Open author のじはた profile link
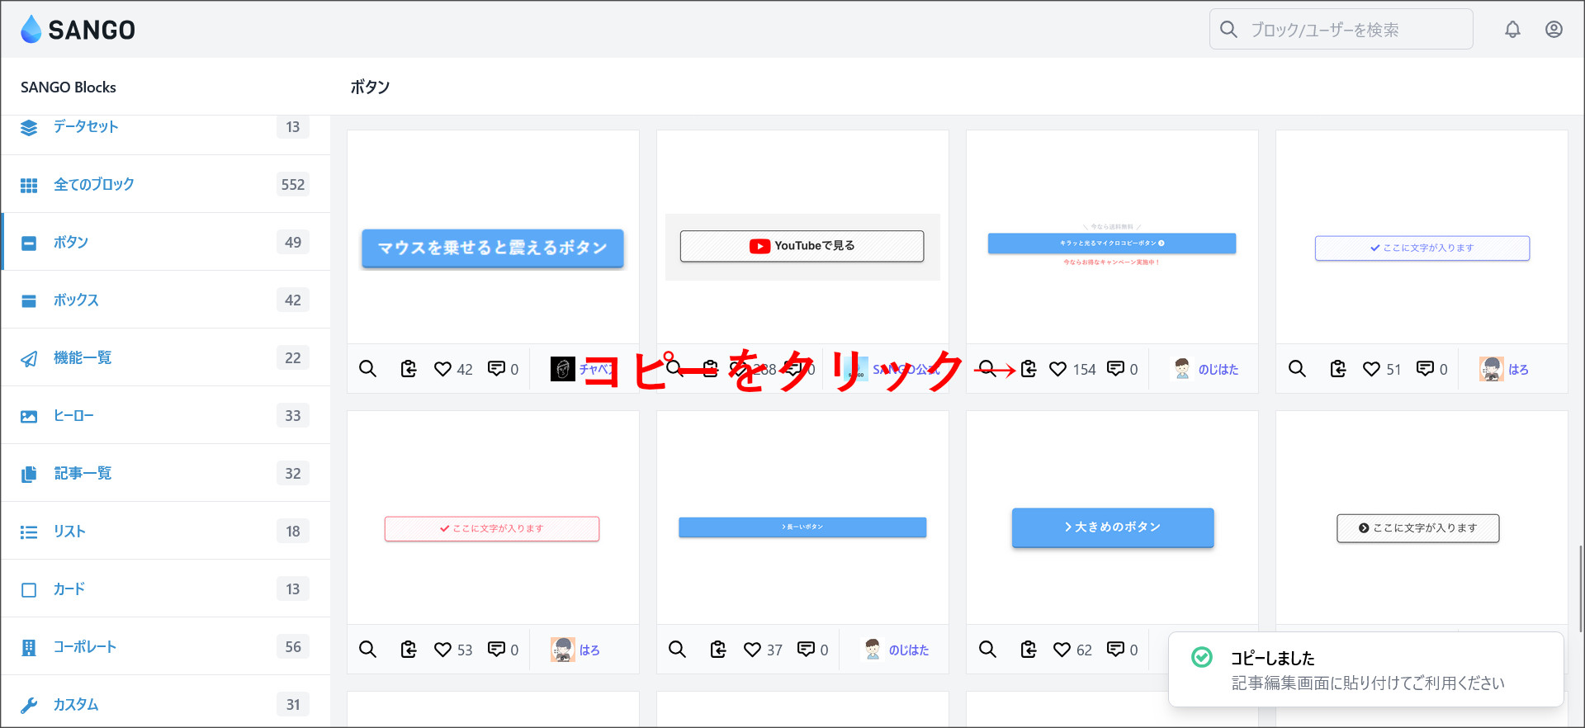 [1218, 369]
